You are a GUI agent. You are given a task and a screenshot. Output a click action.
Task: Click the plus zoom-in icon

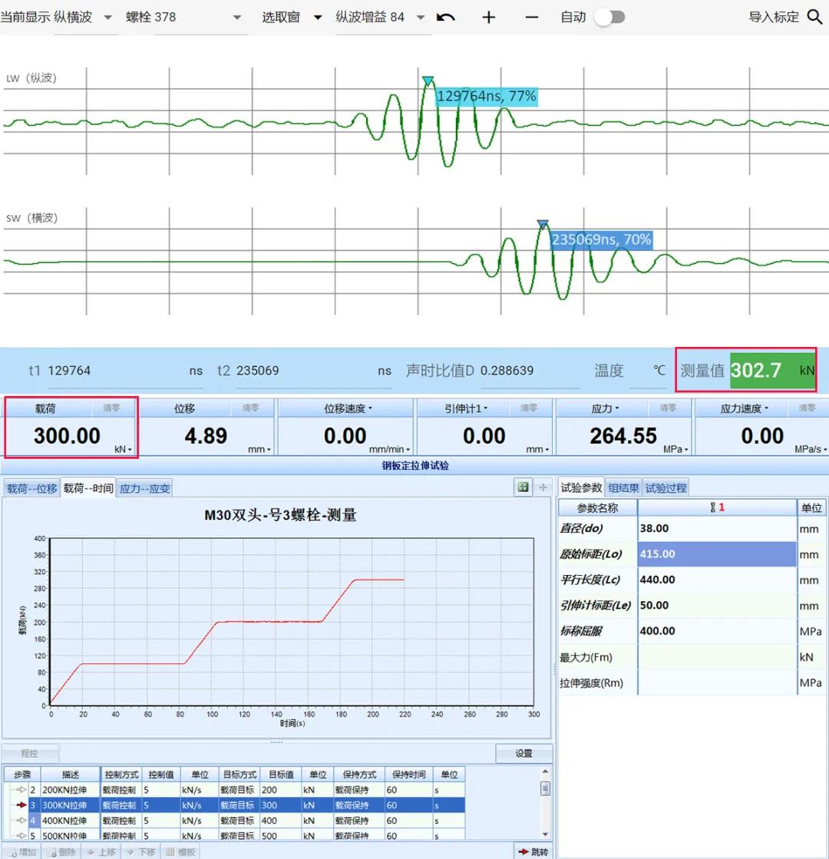click(x=488, y=17)
